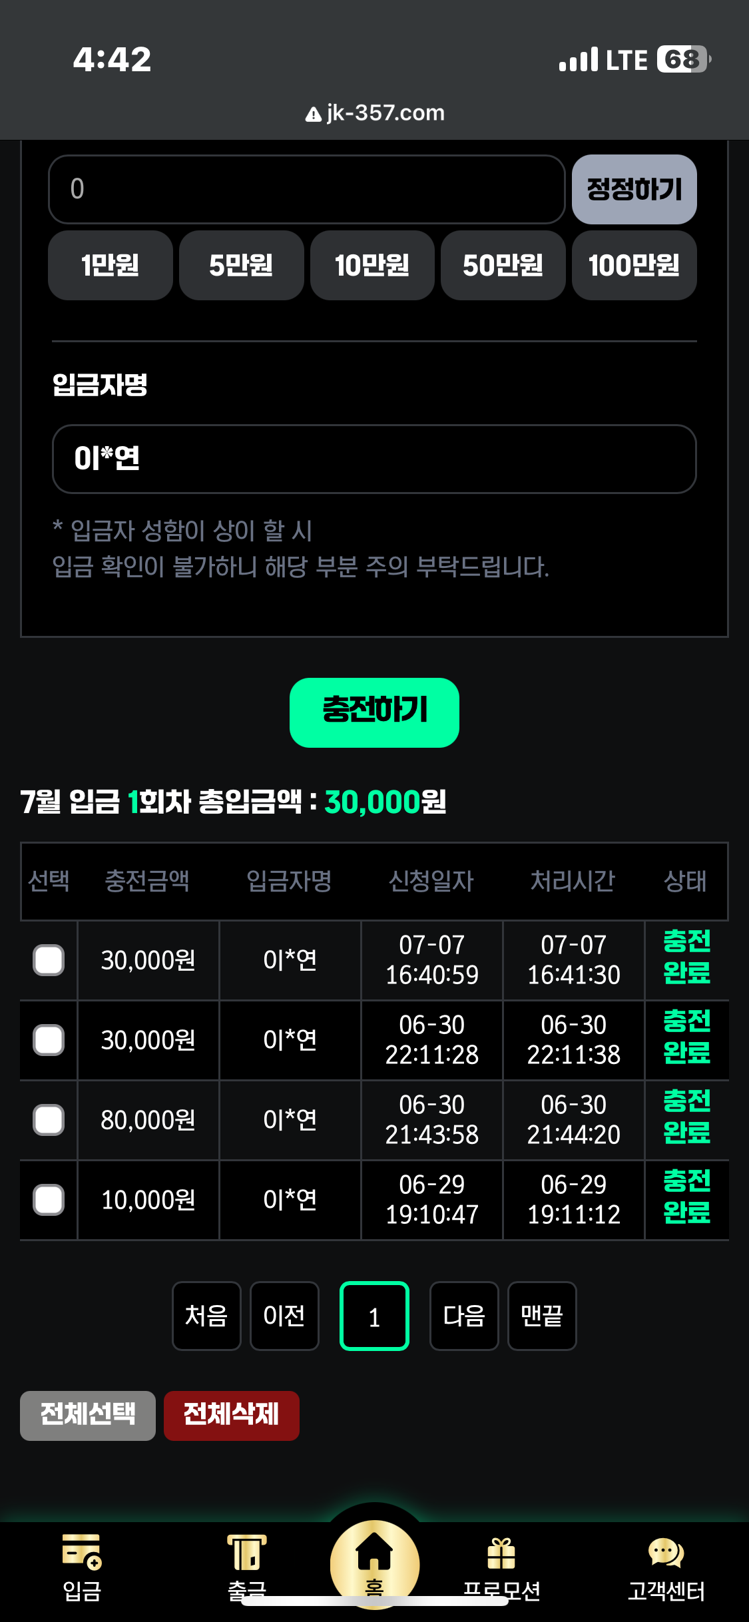Click the 정정하기 reset amount button

(x=634, y=190)
